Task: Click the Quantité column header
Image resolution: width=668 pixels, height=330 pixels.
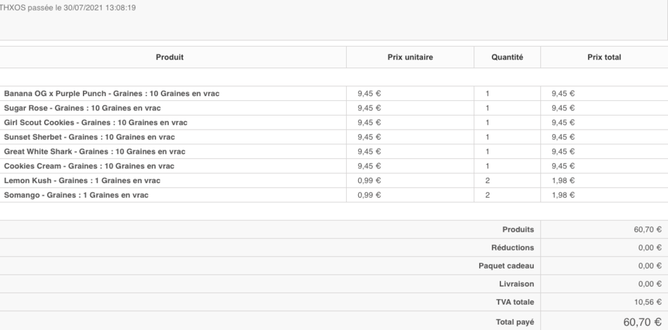Action: (x=507, y=57)
